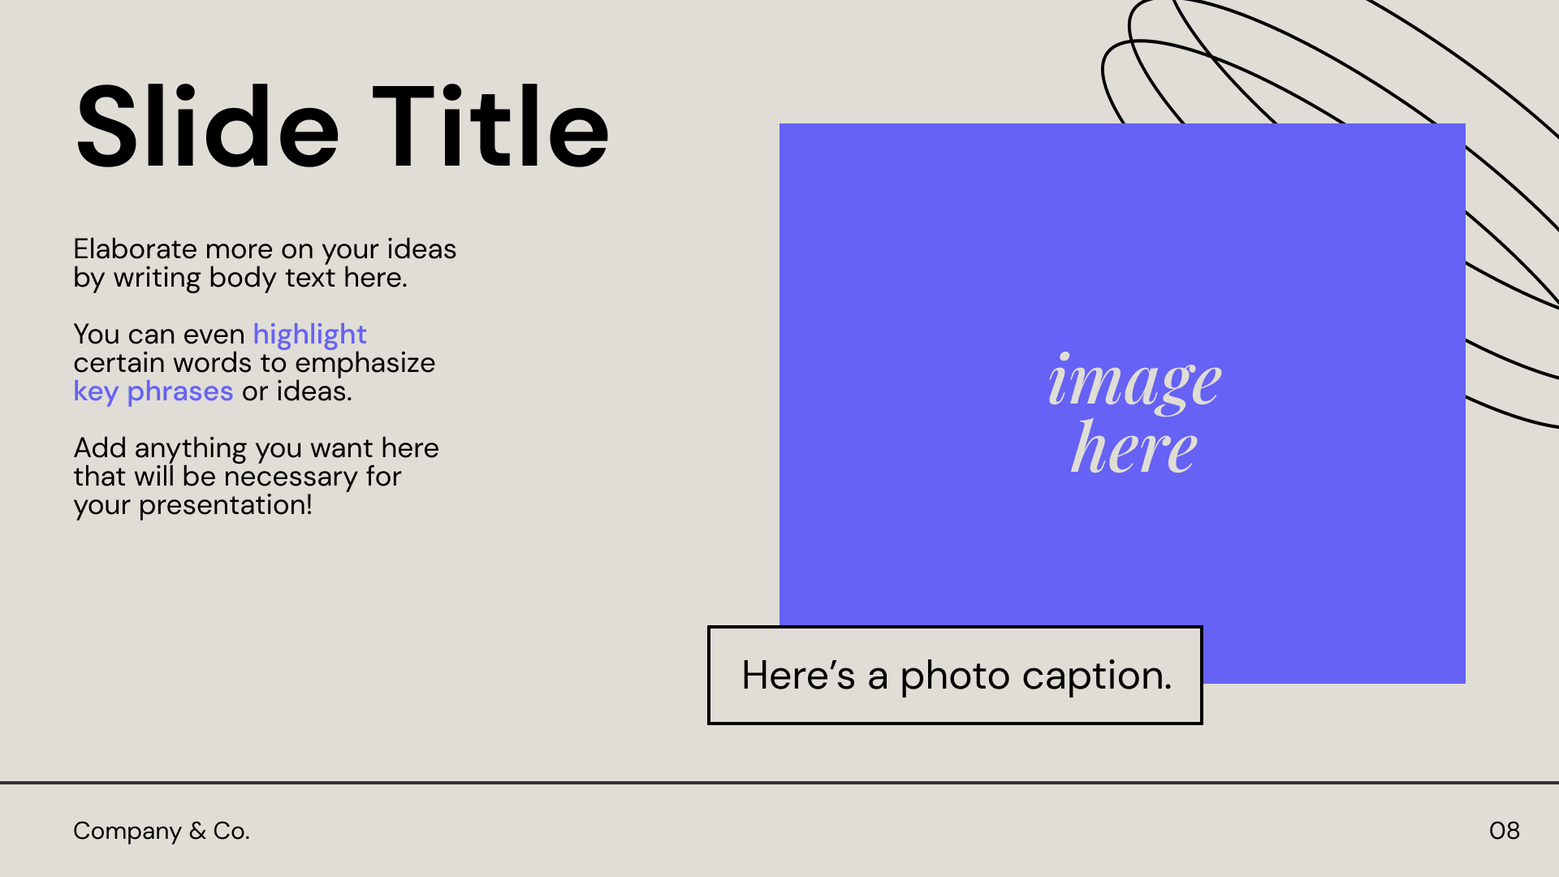Click the word 'here' in image placeholder

(1134, 447)
